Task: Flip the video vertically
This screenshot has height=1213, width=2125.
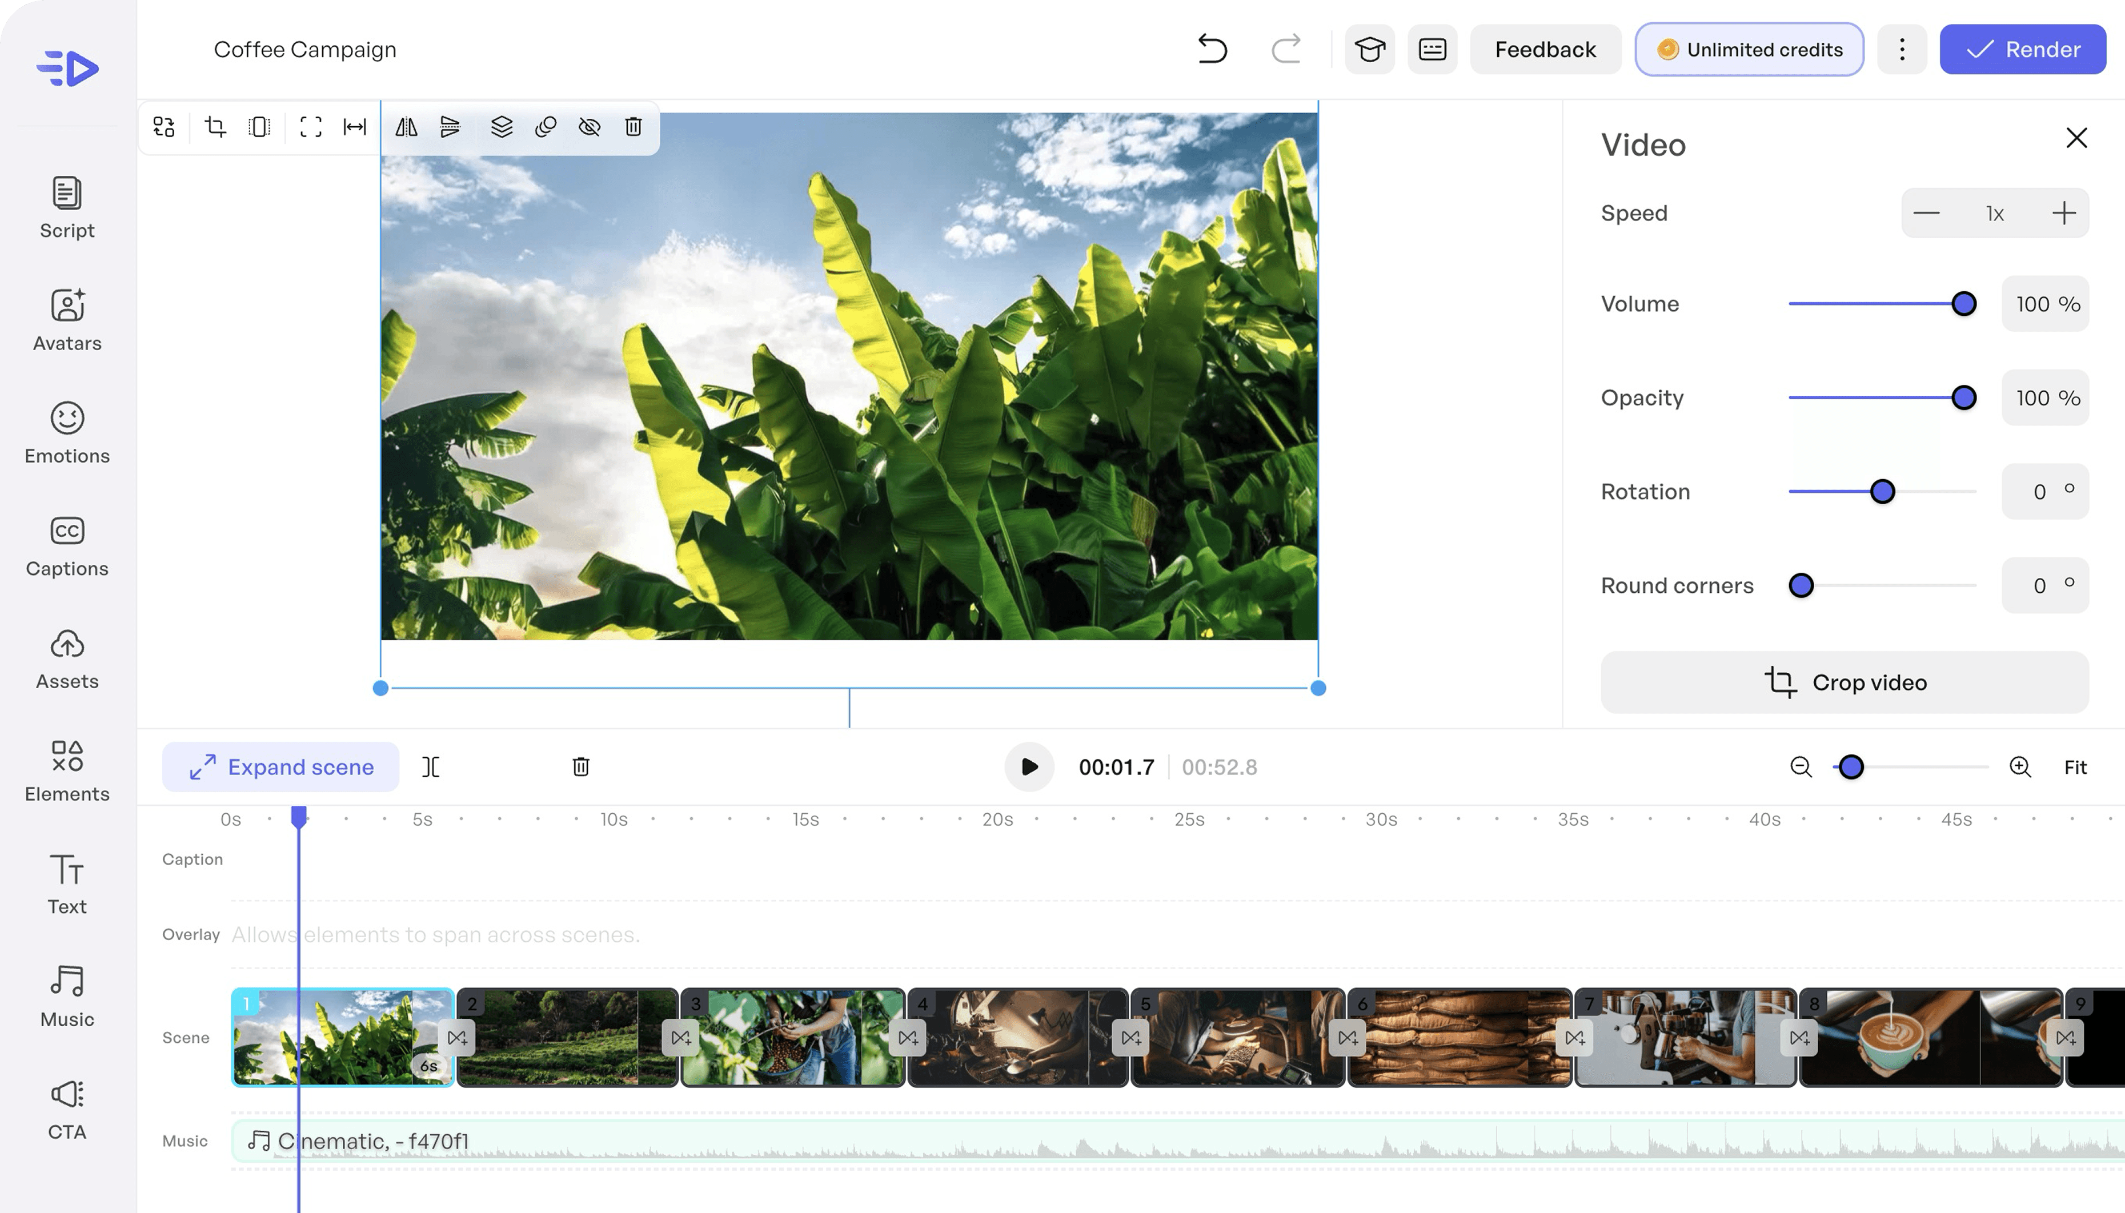Action: (x=450, y=127)
